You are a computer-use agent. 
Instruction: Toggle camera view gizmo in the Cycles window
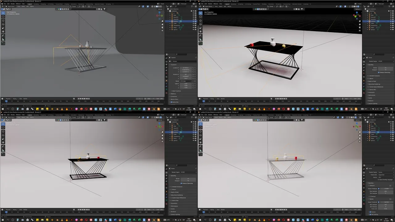[x=360, y=138]
